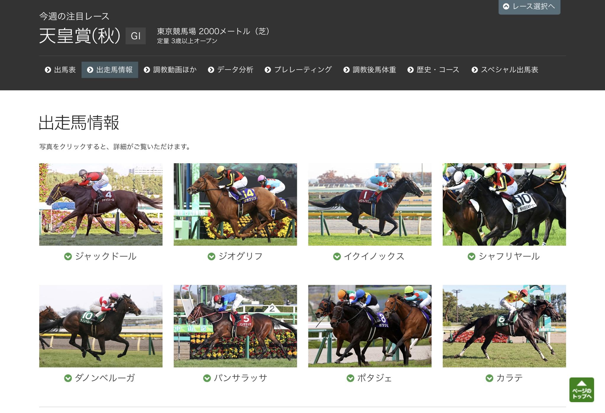Open the プレレーティング tab
Screen dimensions: 605x413
(x=298, y=70)
